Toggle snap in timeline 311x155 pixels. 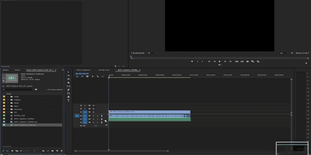[x=82, y=76]
